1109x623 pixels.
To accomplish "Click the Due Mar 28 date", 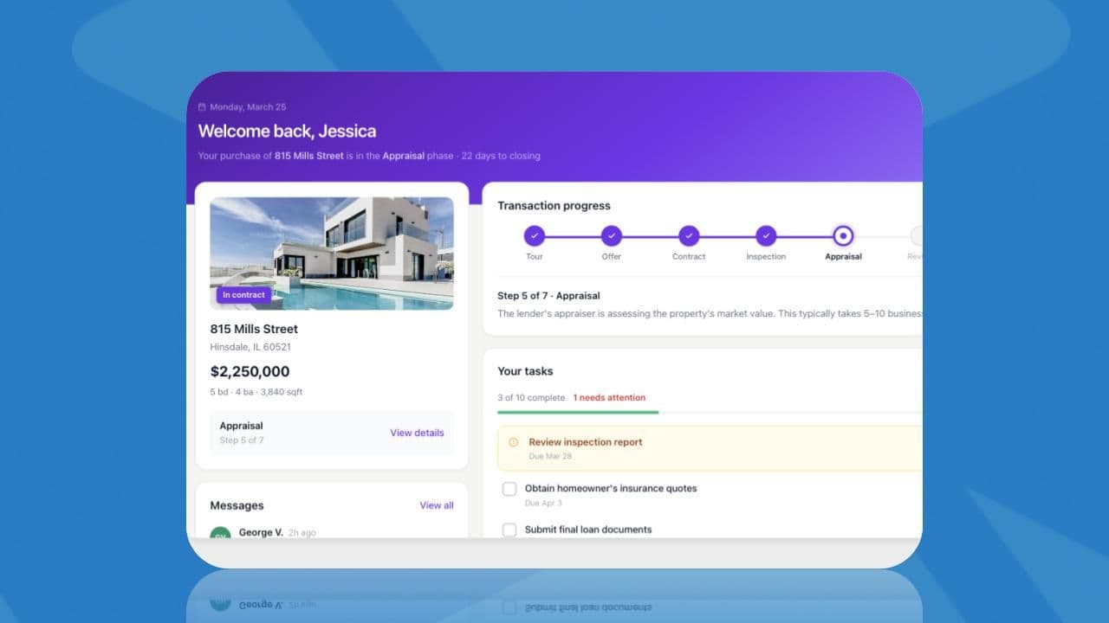I will pyautogui.click(x=550, y=456).
